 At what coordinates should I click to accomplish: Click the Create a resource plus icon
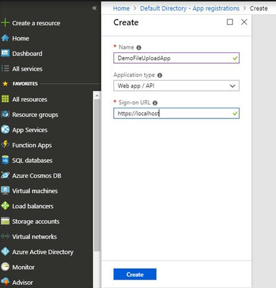click(5, 23)
